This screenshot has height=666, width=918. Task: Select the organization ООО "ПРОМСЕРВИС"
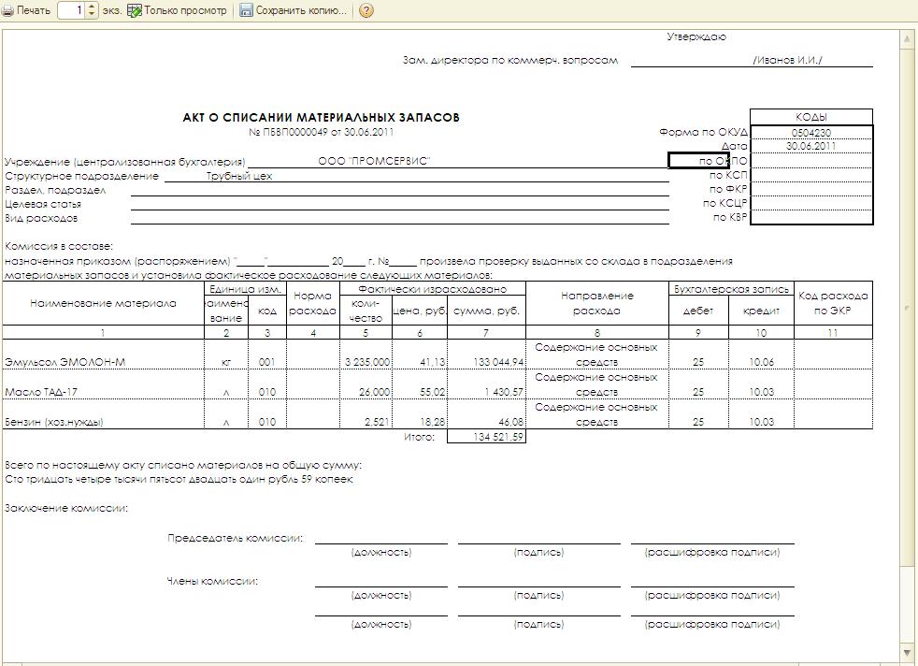click(x=374, y=161)
